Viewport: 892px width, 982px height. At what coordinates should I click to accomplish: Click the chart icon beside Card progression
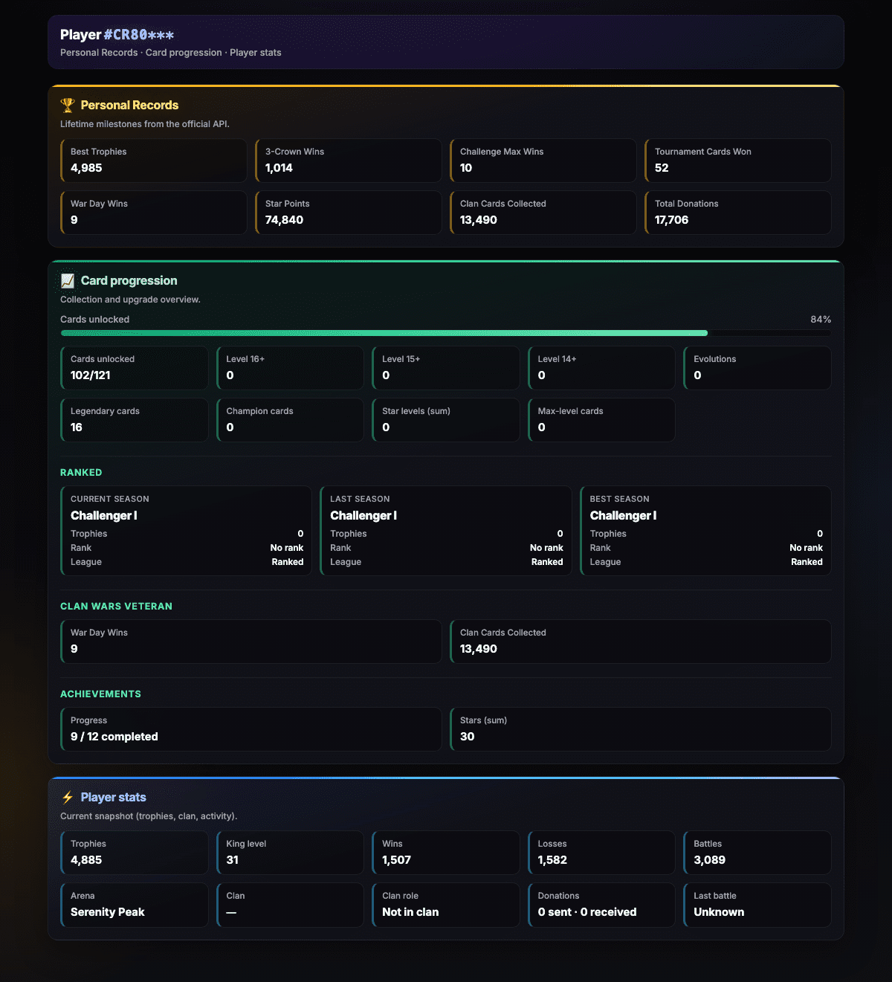[68, 281]
